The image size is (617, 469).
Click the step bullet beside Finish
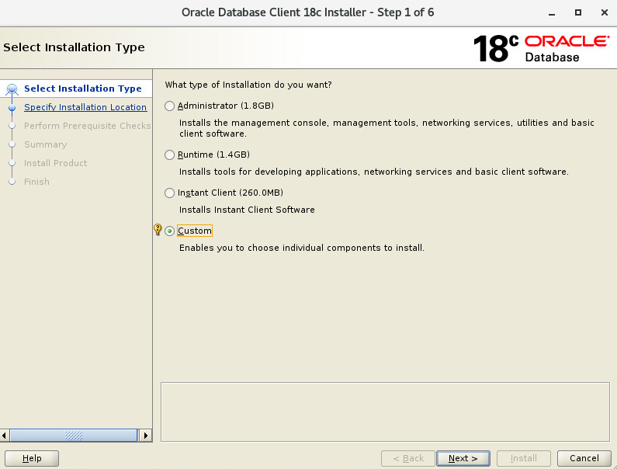tap(12, 182)
